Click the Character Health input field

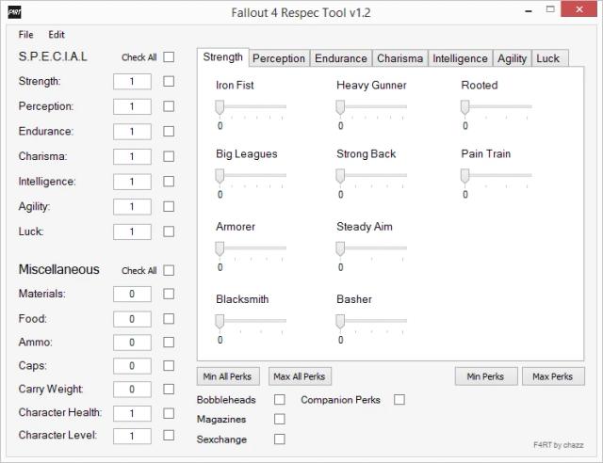coord(132,413)
